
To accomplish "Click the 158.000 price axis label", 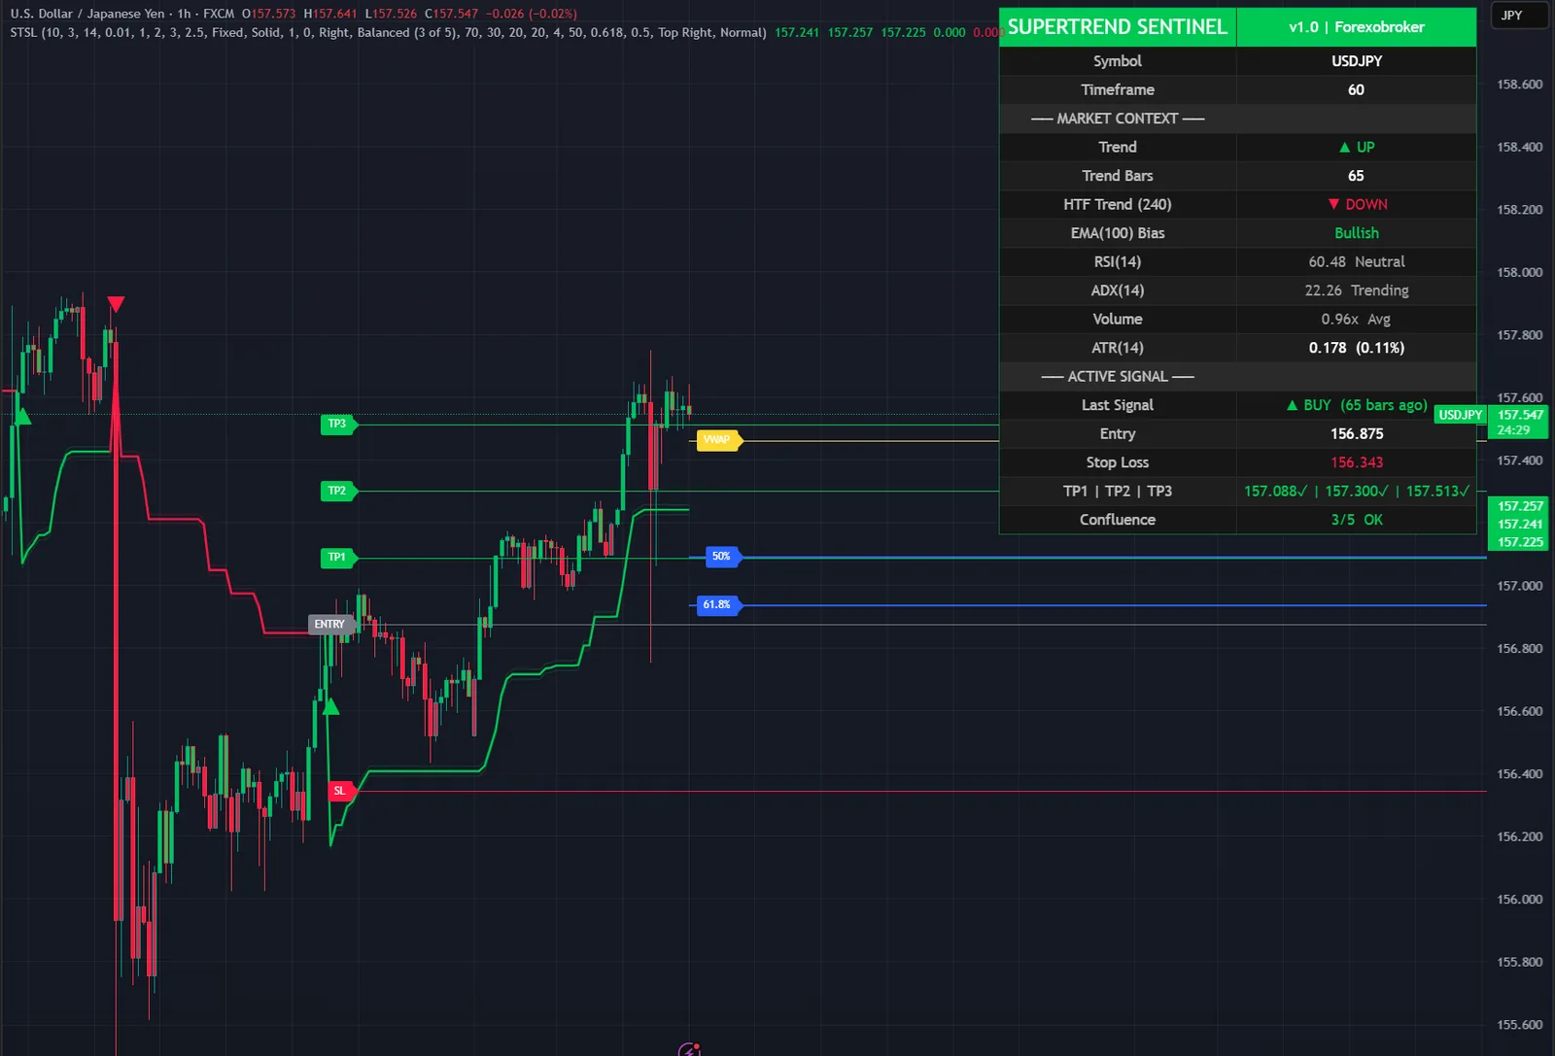I will point(1520,272).
